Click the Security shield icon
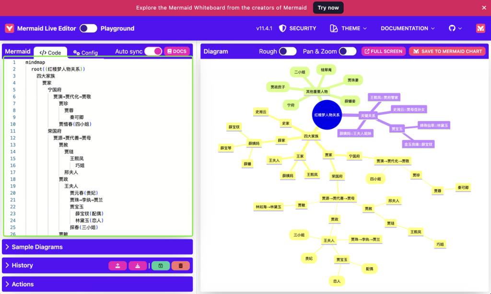This screenshot has width=491, height=294. (x=282, y=28)
